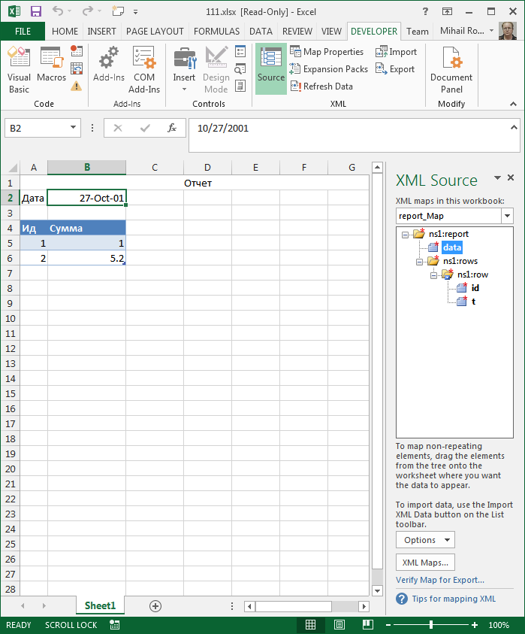Click the zoom slider handle

[431, 625]
